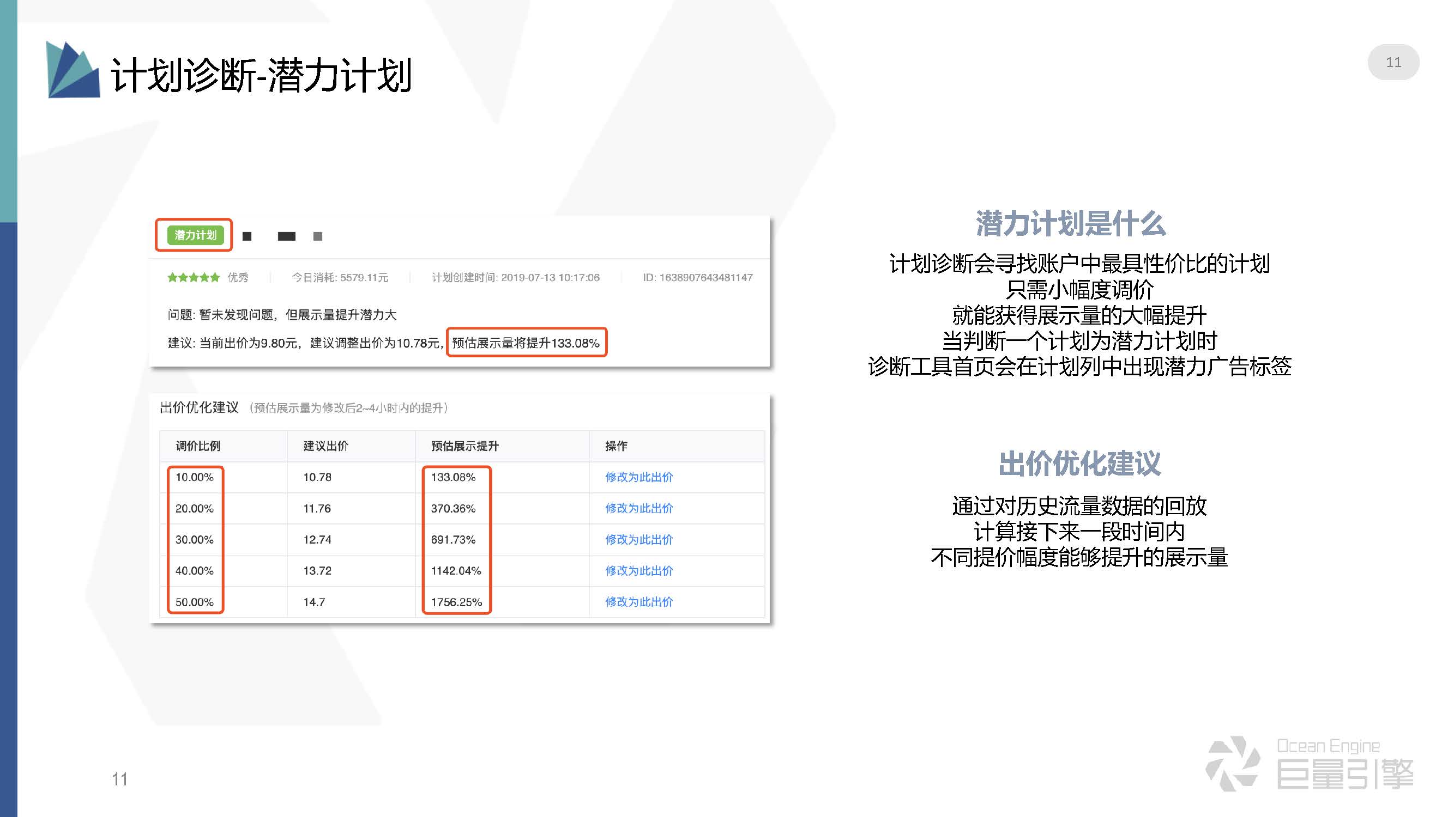Click the first small black square after the tag
The image size is (1454, 817).
(x=246, y=236)
